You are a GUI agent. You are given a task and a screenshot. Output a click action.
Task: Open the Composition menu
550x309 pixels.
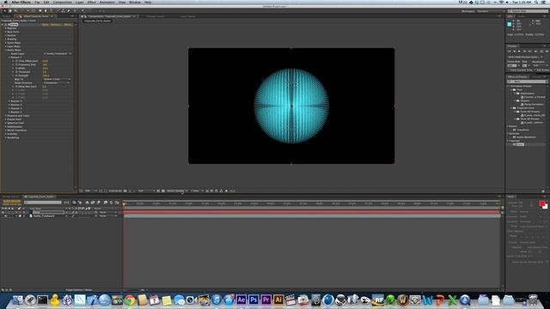[x=62, y=2]
